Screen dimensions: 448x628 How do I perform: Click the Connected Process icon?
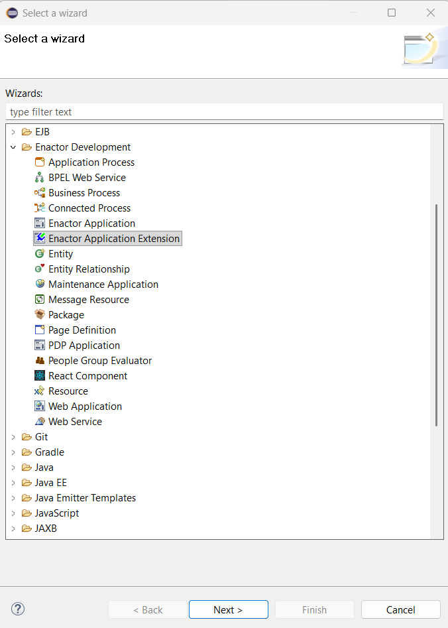coord(40,208)
